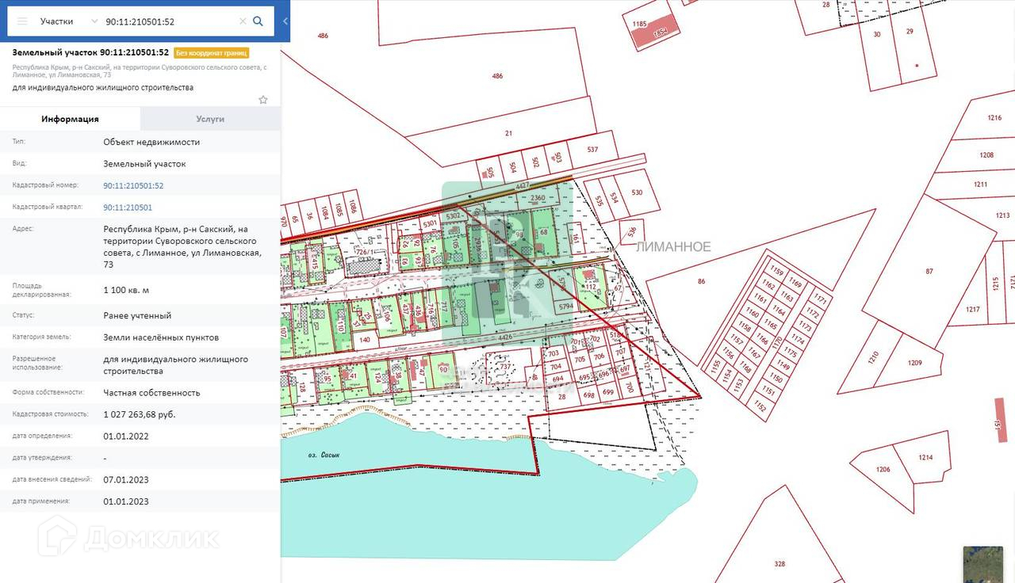Click parcel 1208 on the map
Image resolution: width=1015 pixels, height=583 pixels.
[x=986, y=155]
